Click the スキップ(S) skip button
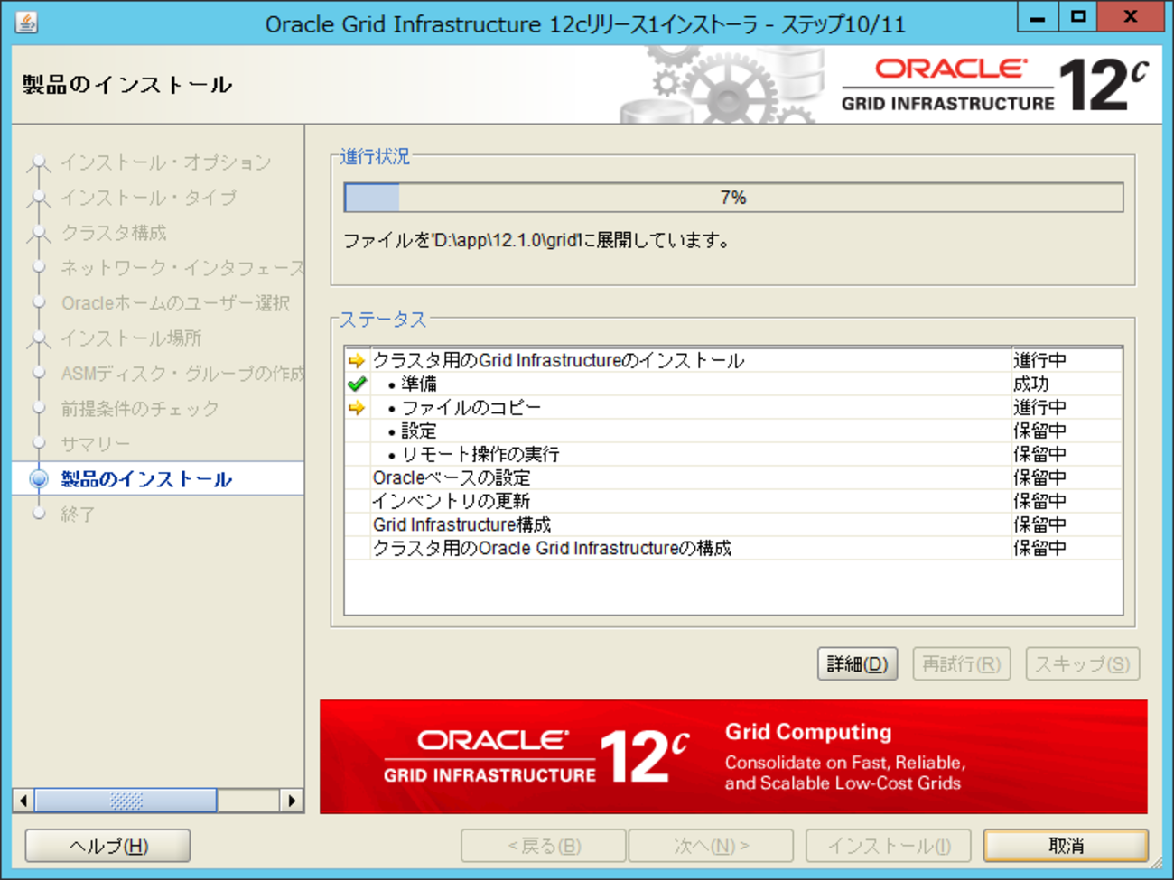The width and height of the screenshot is (1174, 880). click(1082, 664)
